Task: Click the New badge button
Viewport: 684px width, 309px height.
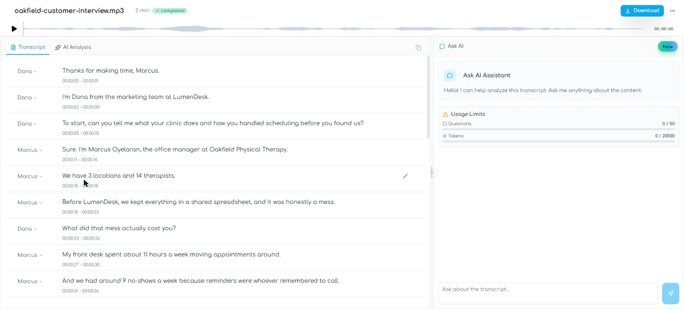Action: click(x=667, y=47)
